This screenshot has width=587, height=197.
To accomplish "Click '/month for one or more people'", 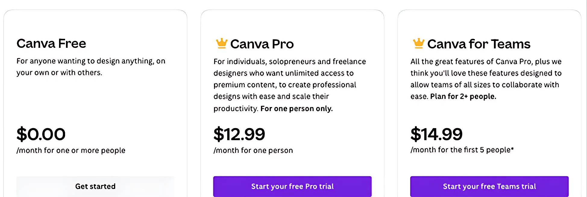I will pyautogui.click(x=71, y=150).
